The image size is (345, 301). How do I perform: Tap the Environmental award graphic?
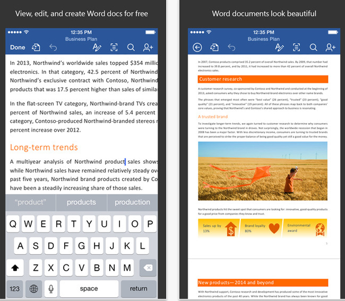click(x=305, y=228)
